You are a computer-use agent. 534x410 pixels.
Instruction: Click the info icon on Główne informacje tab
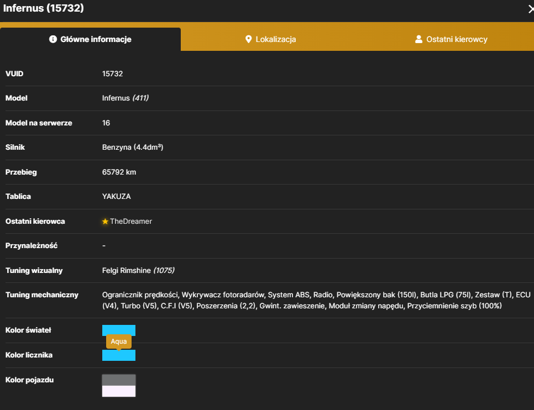(x=53, y=39)
